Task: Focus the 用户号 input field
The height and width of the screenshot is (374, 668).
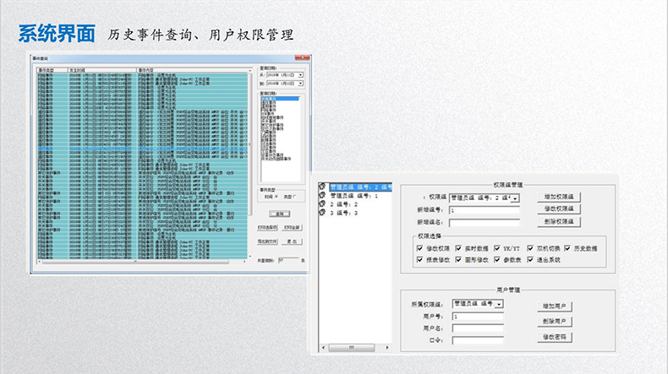Action: 478,317
